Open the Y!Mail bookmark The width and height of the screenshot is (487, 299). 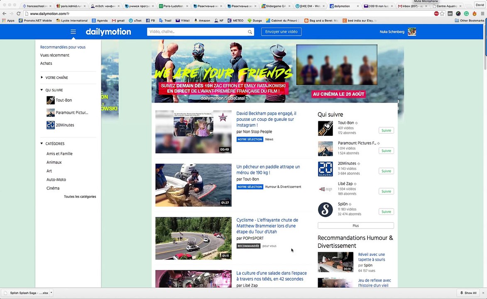[183, 20]
